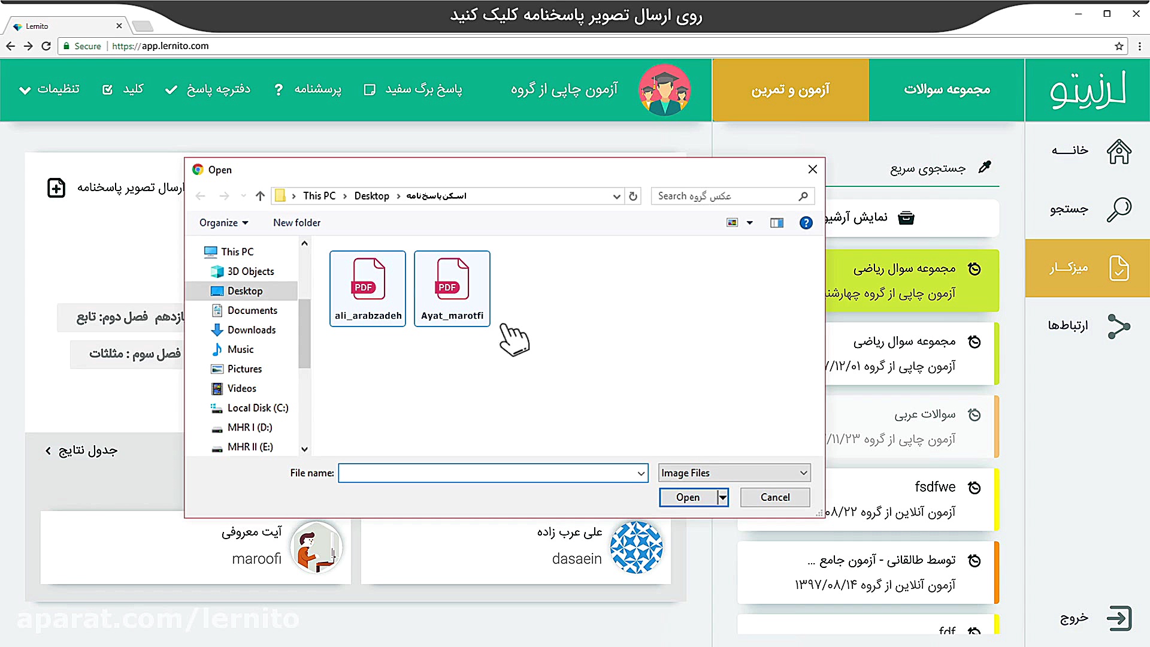Screen dimensions: 1150x647
Task: Expand the Organize dropdown
Action: pos(222,222)
